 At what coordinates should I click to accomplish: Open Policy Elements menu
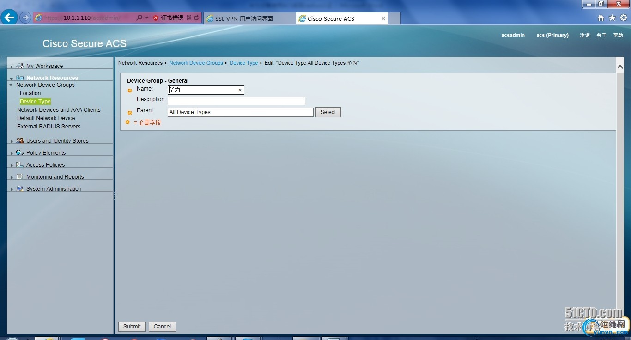tap(46, 153)
